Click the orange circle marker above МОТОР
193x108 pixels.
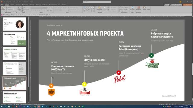[x=51, y=86]
